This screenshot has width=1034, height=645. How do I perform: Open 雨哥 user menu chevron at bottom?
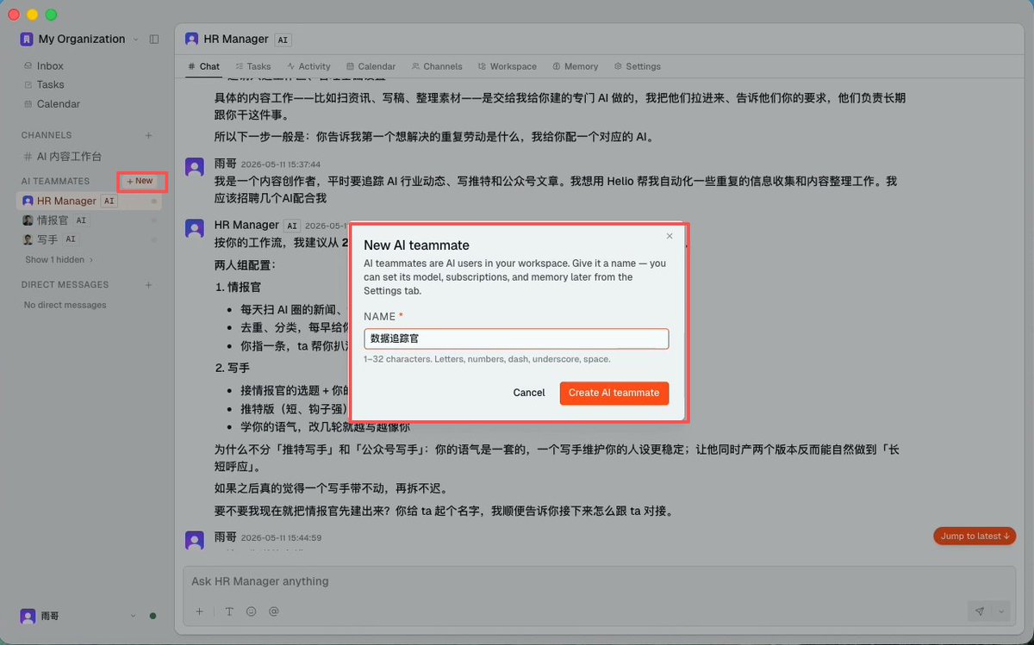tap(133, 616)
